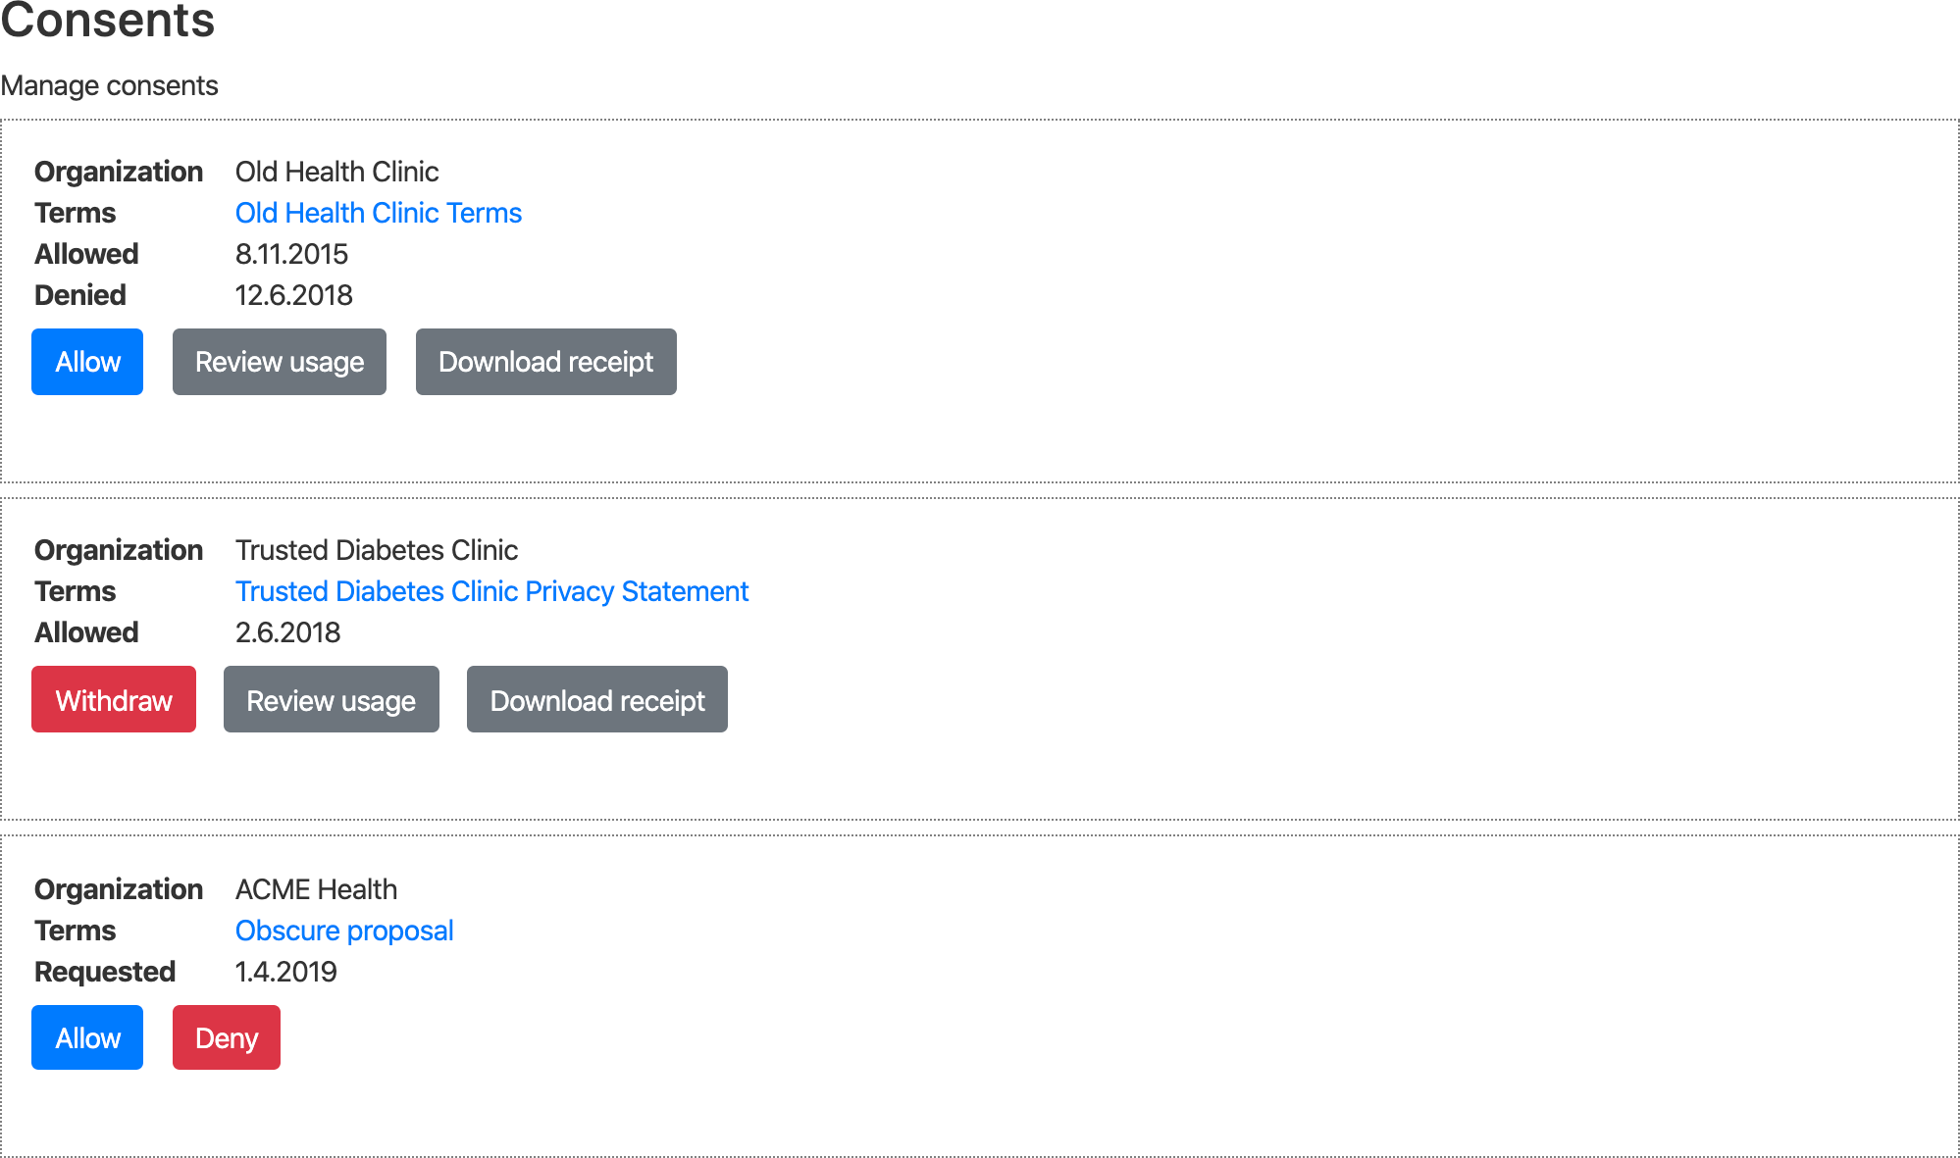Image resolution: width=1960 pixels, height=1158 pixels.
Task: Click the allowed date 8.11.2015
Action: 292,254
